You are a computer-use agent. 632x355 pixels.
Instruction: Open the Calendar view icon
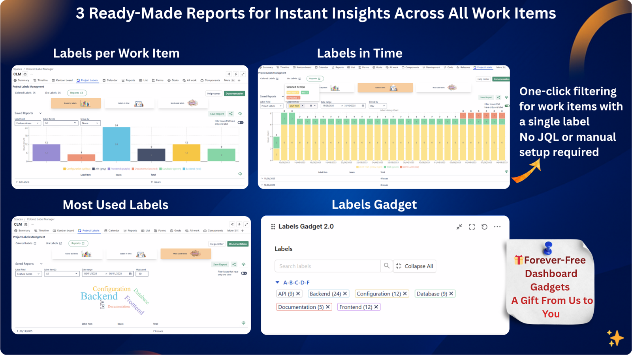[104, 80]
